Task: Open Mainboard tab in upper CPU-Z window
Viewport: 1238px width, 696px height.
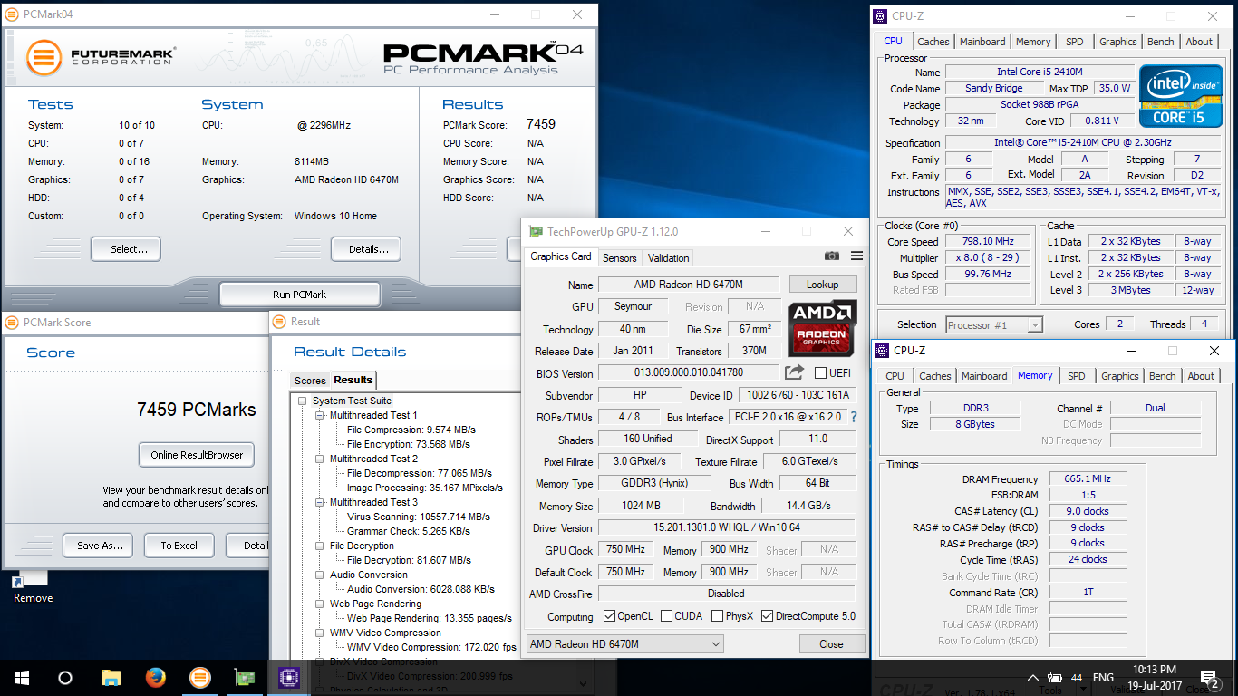Action: [982, 42]
